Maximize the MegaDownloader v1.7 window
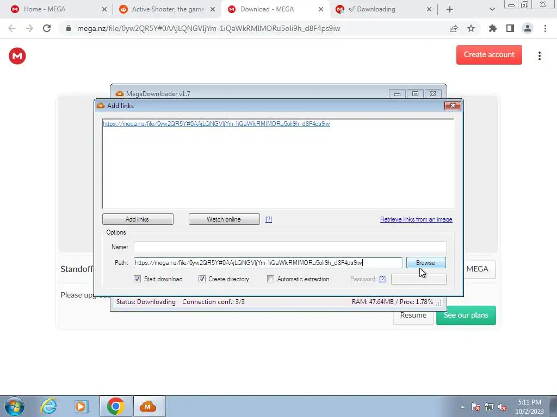Viewport: 557px width, 417px height. (415, 94)
